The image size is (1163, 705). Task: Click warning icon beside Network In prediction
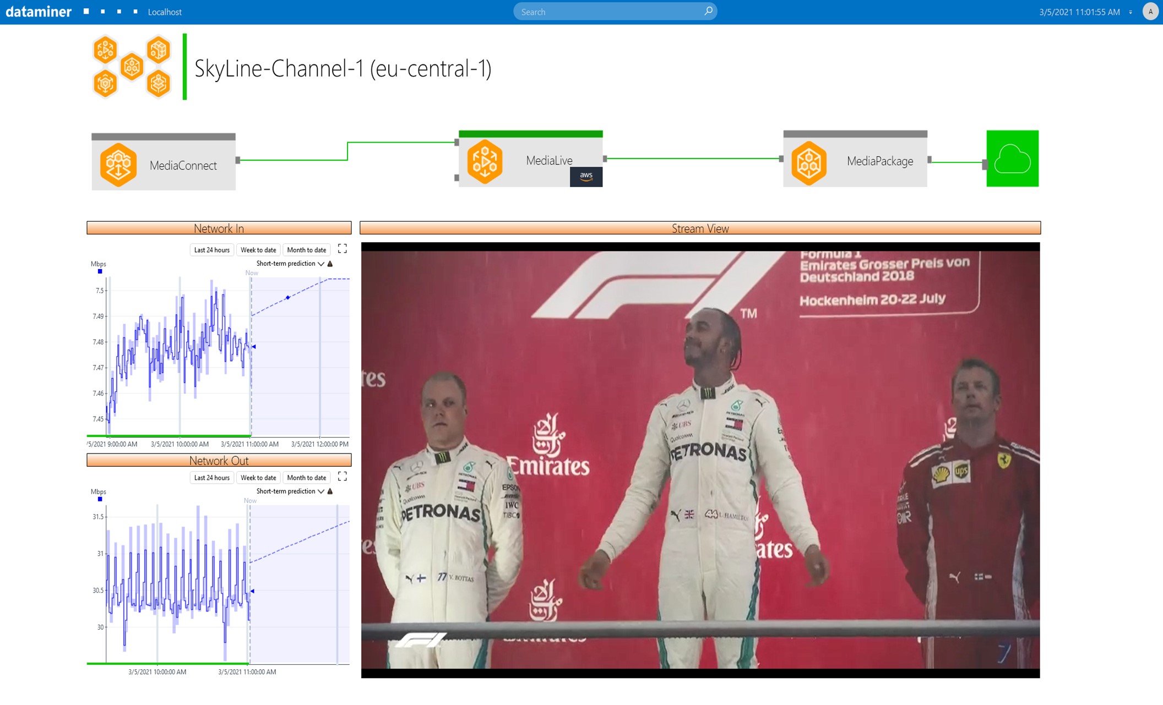pos(330,264)
